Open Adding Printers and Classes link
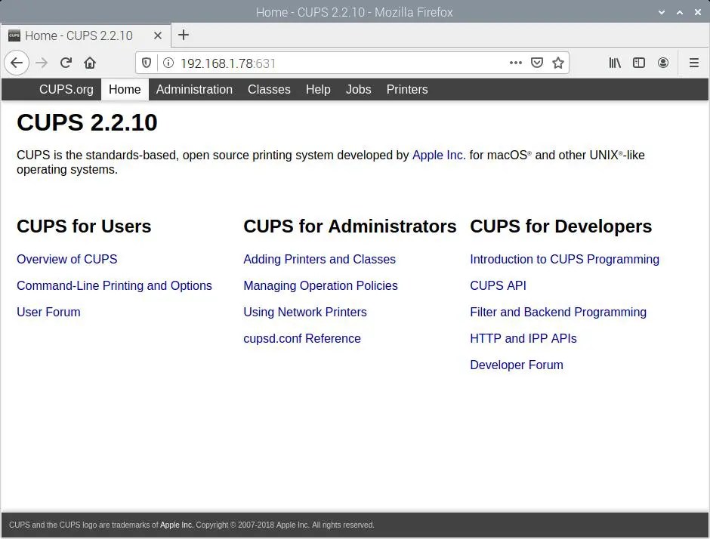The height and width of the screenshot is (539, 710). 319,260
